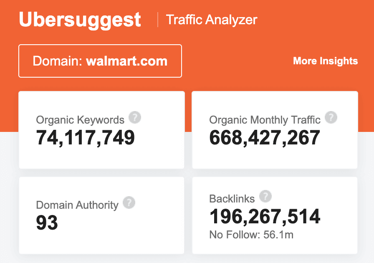Click the Organic Monthly Traffic label
This screenshot has width=374, height=263.
[265, 120]
